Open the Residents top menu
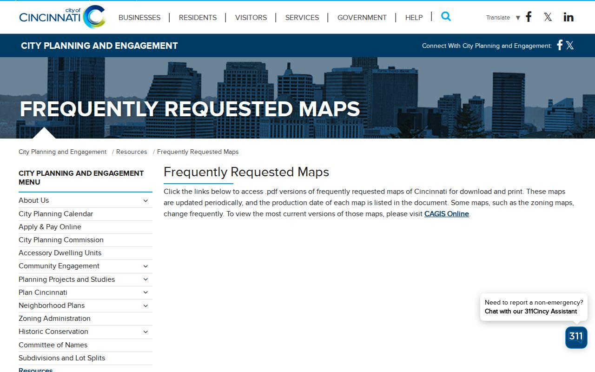595x372 pixels. click(198, 18)
